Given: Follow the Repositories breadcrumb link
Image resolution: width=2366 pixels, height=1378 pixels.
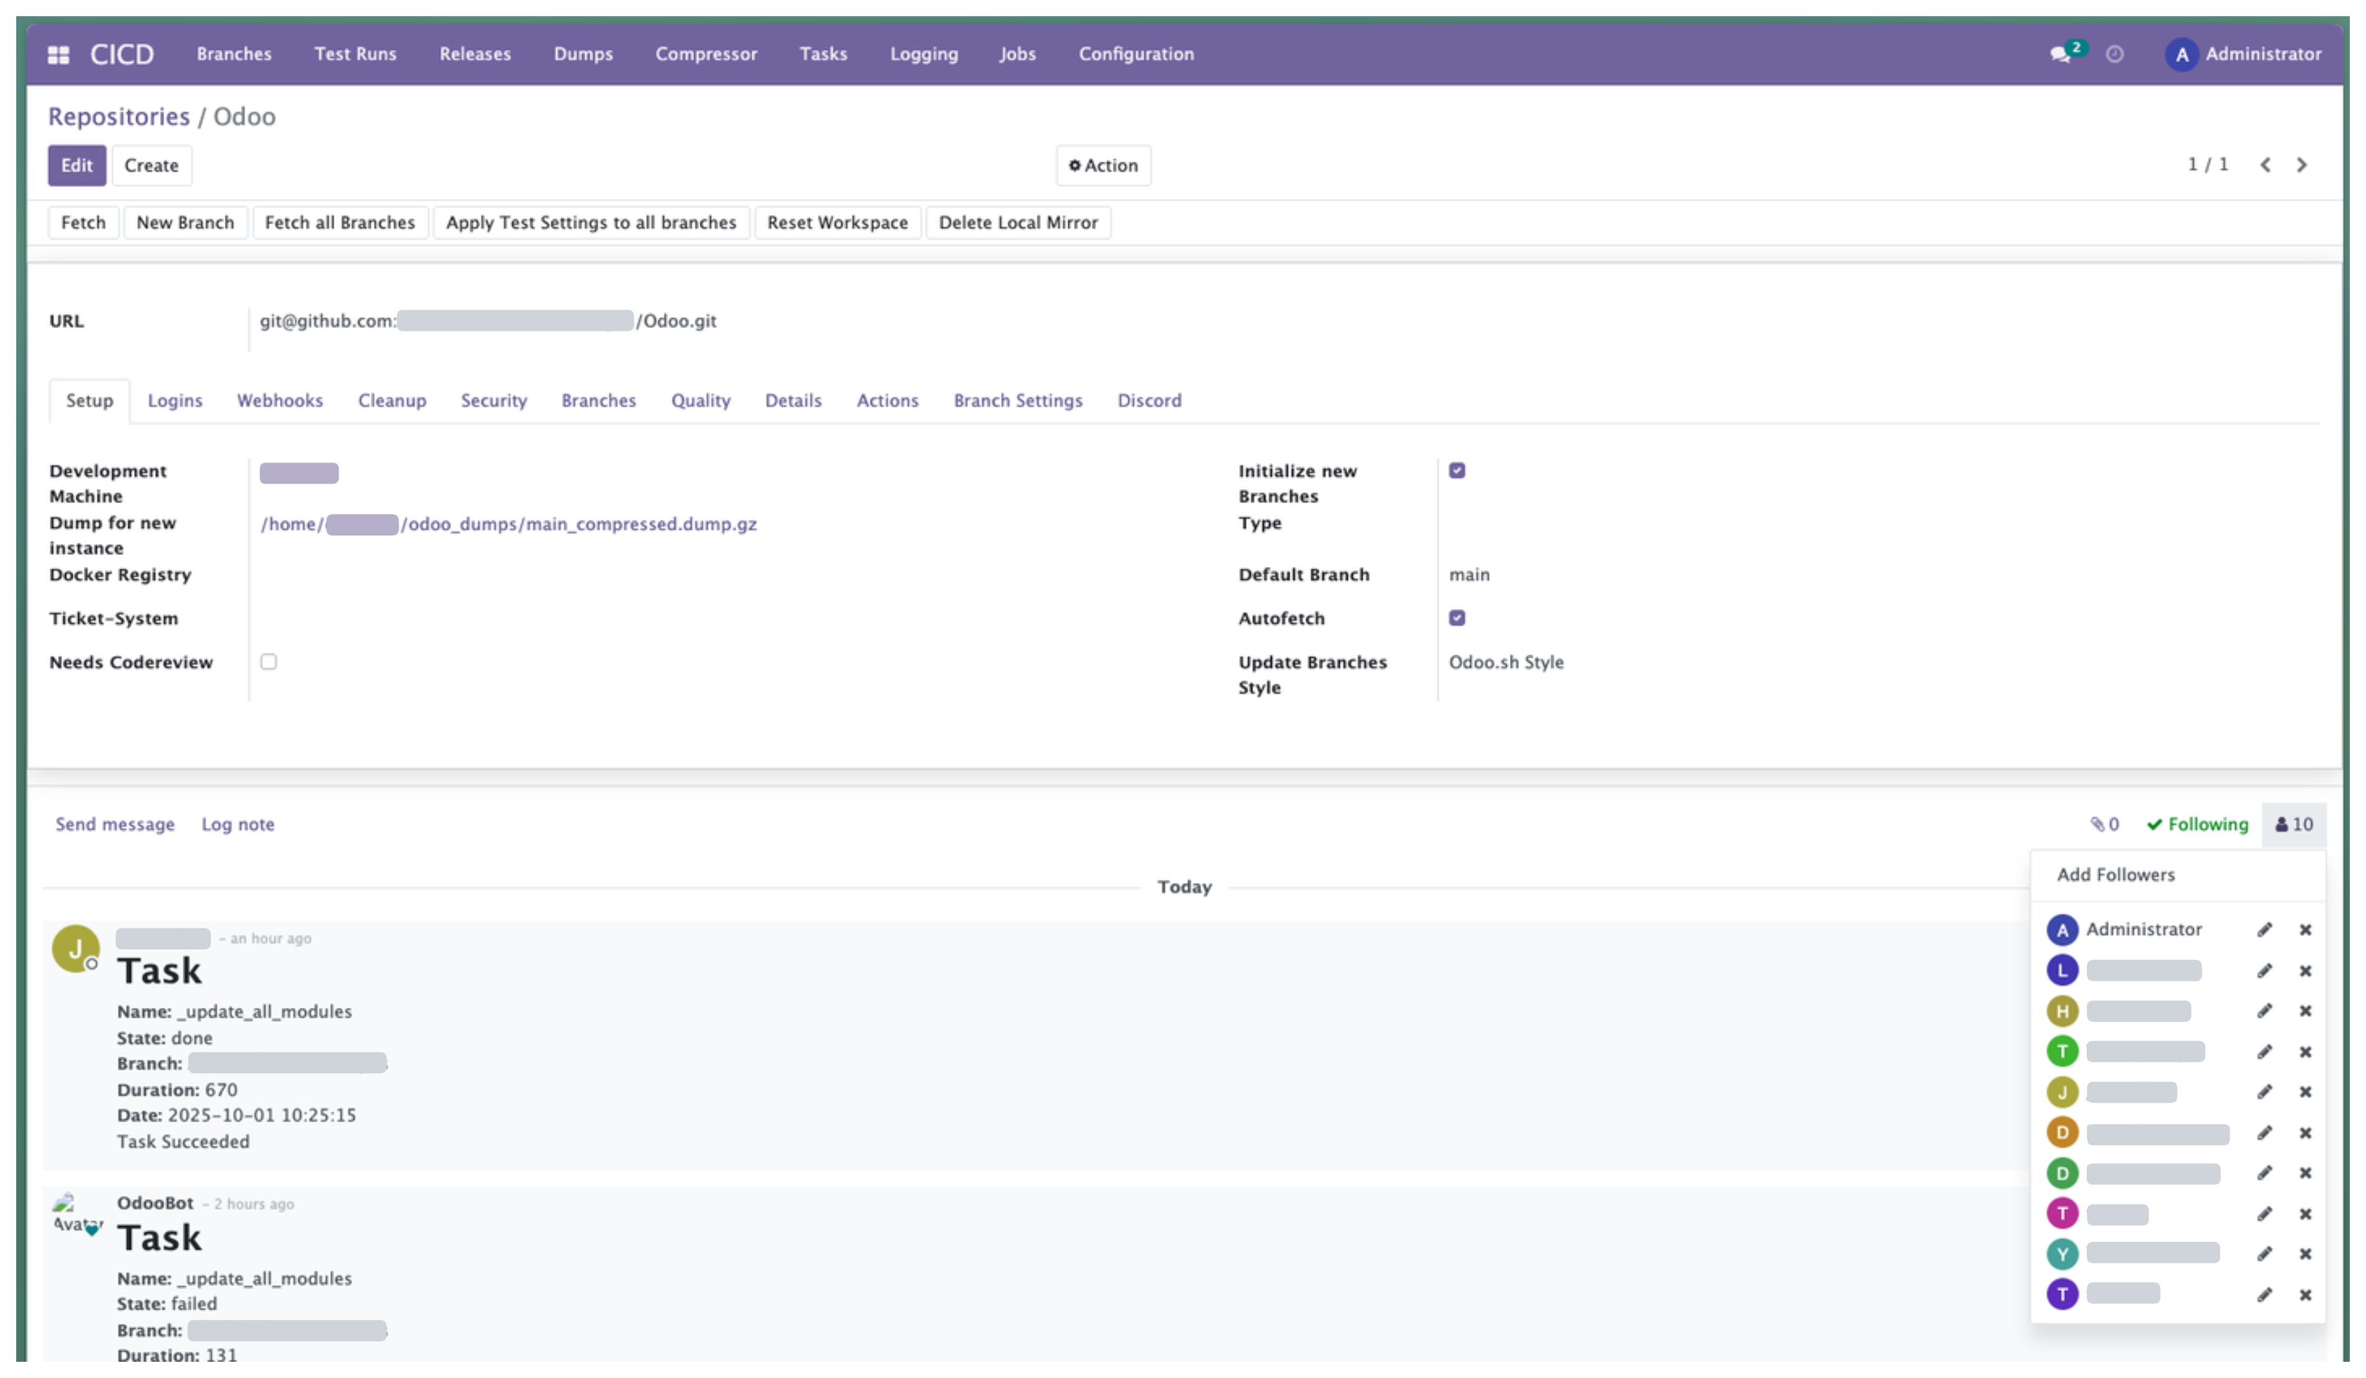Looking at the screenshot, I should (119, 117).
